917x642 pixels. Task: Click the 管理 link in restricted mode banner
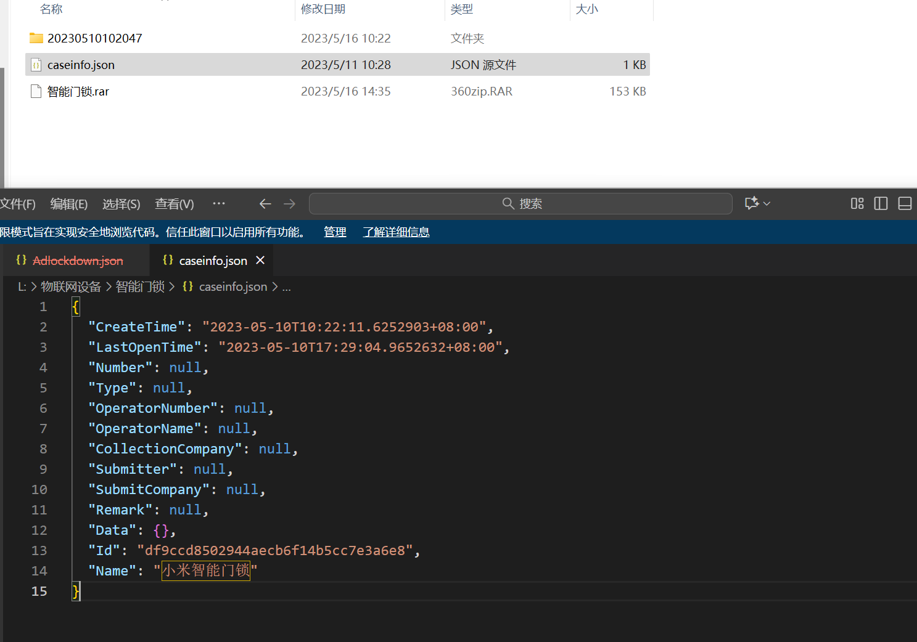tap(335, 232)
